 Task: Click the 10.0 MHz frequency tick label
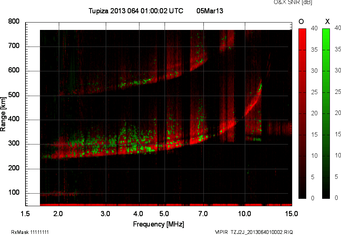point(244,214)
